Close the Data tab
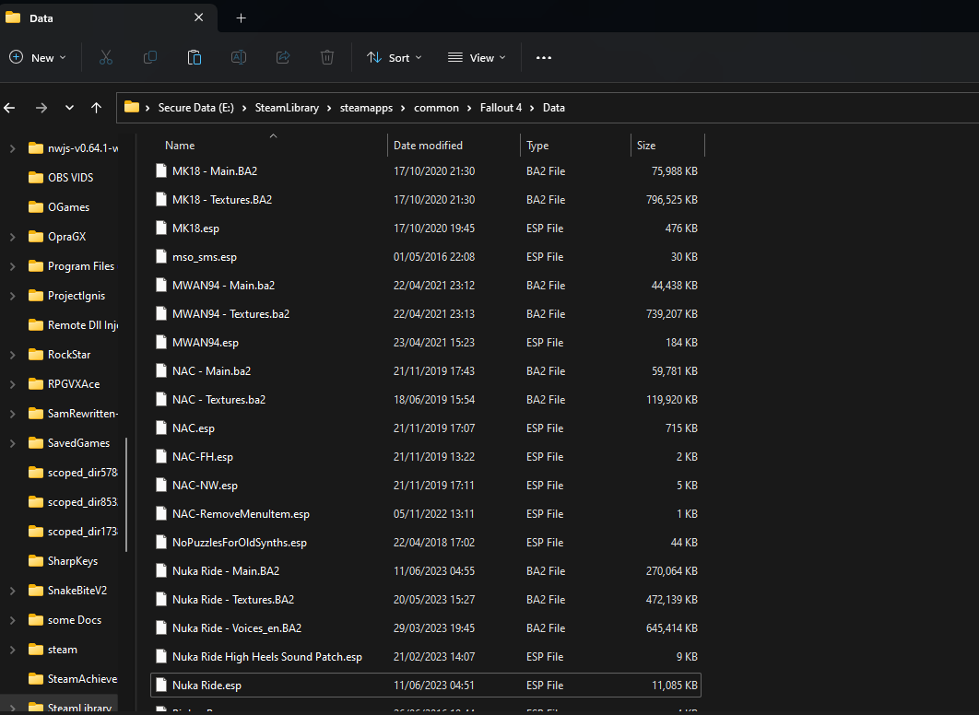 (x=198, y=18)
